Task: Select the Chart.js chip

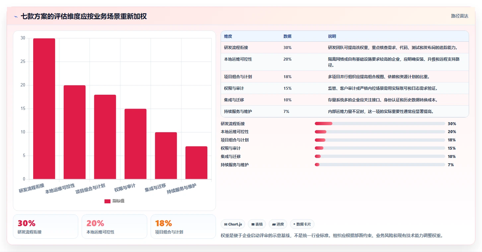Action: point(233,224)
